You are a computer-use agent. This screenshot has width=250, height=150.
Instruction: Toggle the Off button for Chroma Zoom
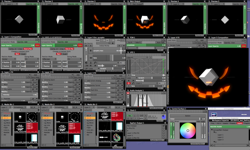(76, 80)
